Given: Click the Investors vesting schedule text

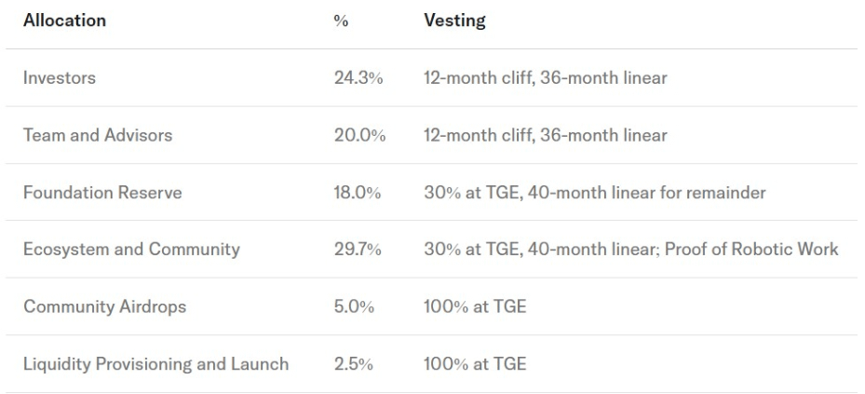Looking at the screenshot, I should click(x=546, y=78).
